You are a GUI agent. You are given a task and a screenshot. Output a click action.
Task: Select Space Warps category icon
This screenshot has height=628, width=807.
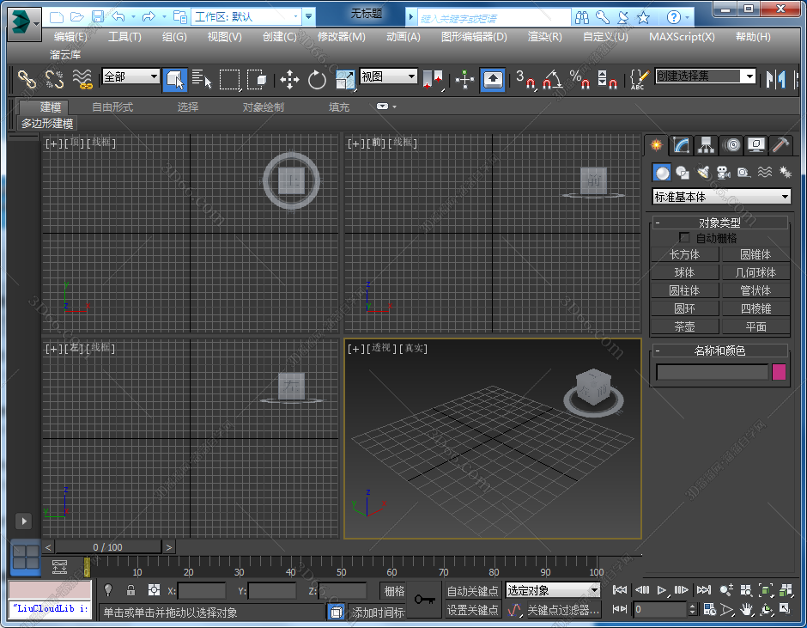pos(765,173)
